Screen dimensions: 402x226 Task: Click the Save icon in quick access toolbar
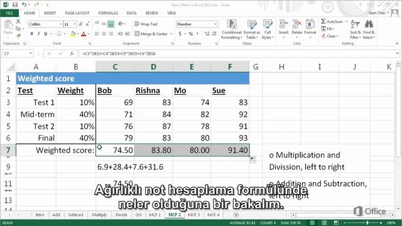click(x=15, y=4)
